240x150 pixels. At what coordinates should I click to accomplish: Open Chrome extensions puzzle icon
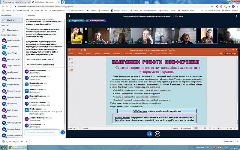229,7
